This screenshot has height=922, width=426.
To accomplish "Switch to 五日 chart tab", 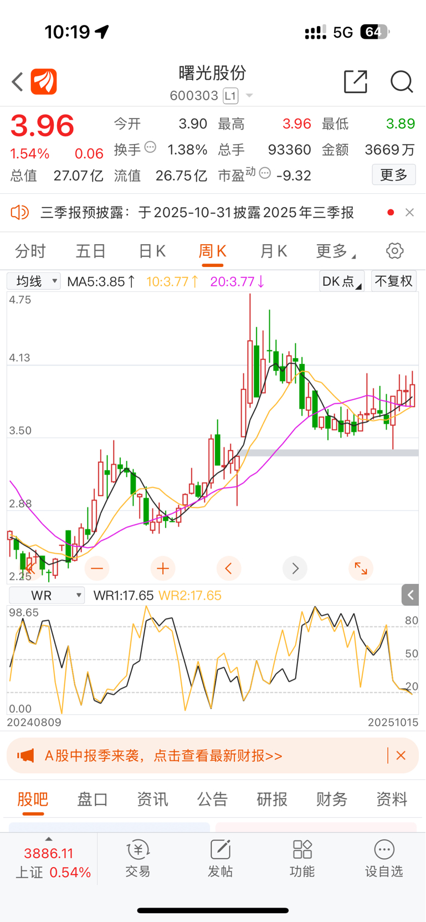I will [91, 251].
